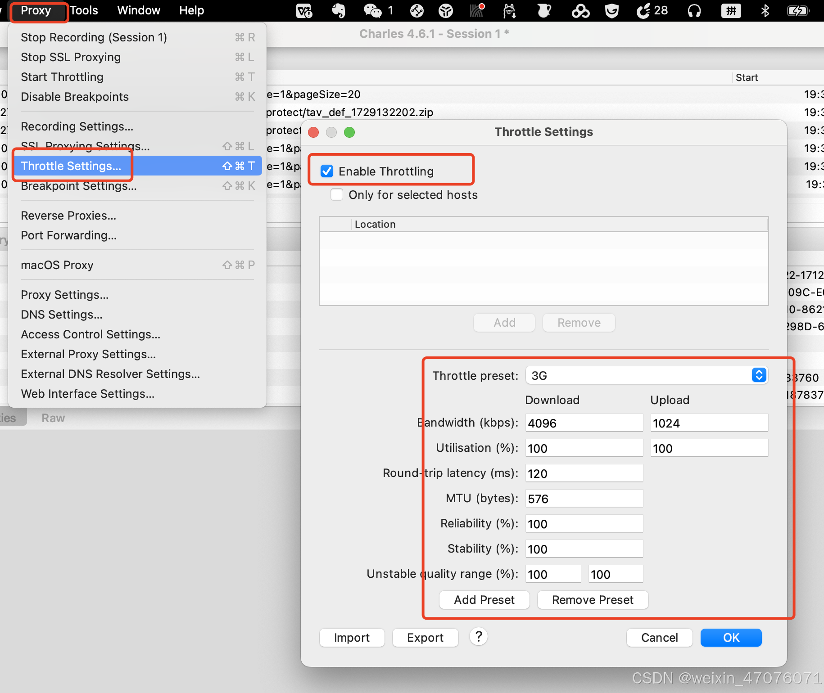Open WeChat from the menu bar
824x693 pixels.
click(373, 10)
